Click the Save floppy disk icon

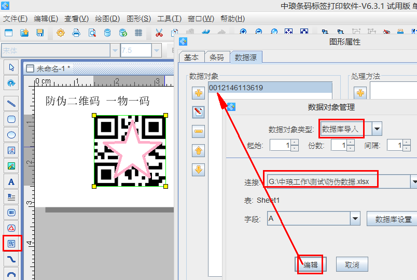[40, 33]
